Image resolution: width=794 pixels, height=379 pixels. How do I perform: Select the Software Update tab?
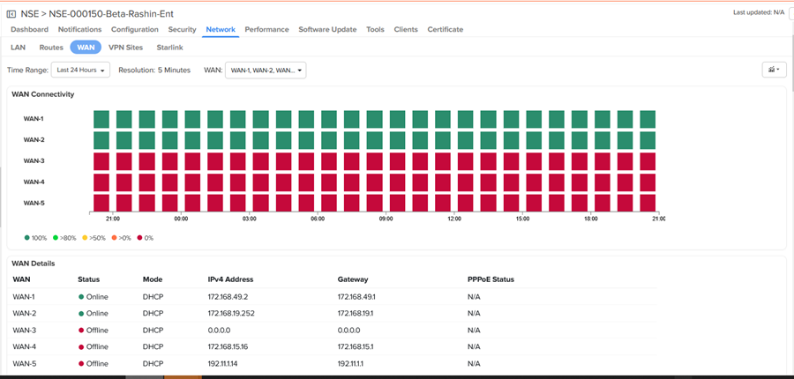coord(327,29)
